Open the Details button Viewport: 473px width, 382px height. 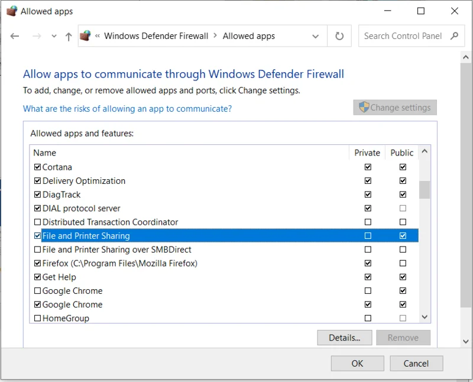(345, 337)
